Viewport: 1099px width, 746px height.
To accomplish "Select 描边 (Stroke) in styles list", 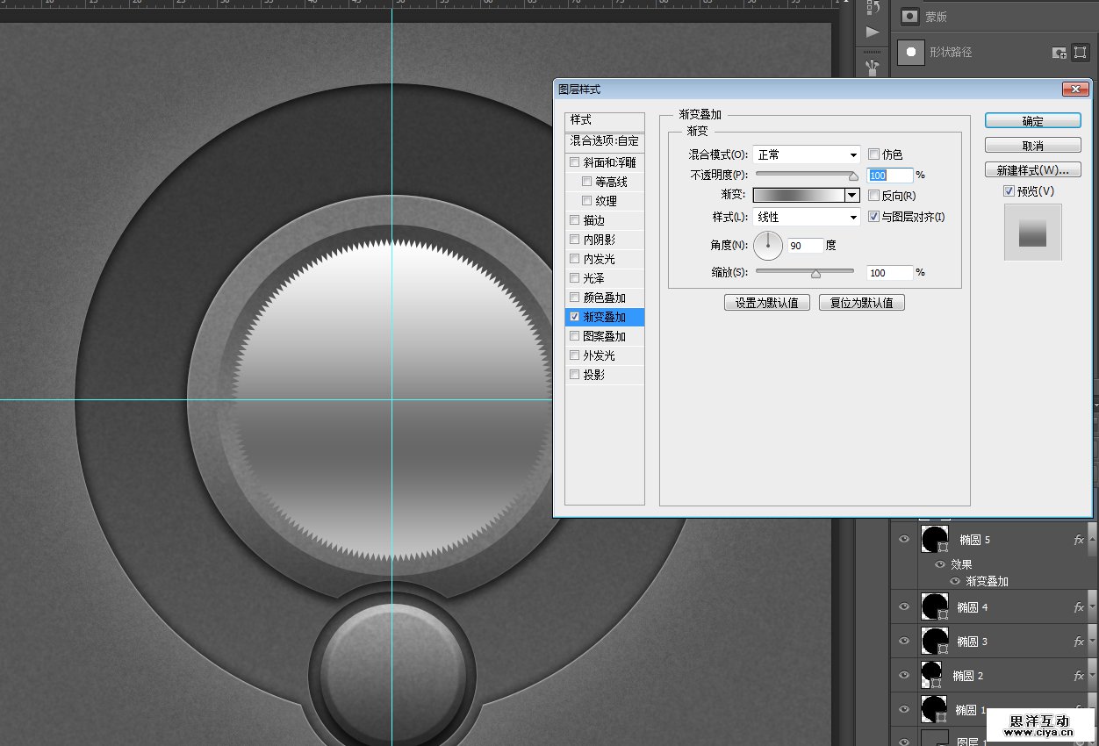I will coord(593,220).
